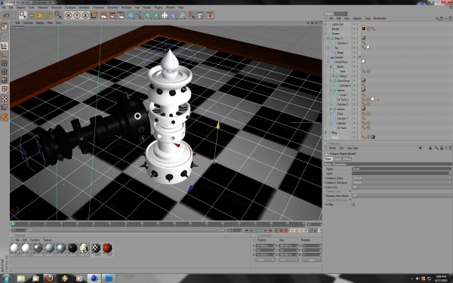Open the Render menu

tap(146, 8)
